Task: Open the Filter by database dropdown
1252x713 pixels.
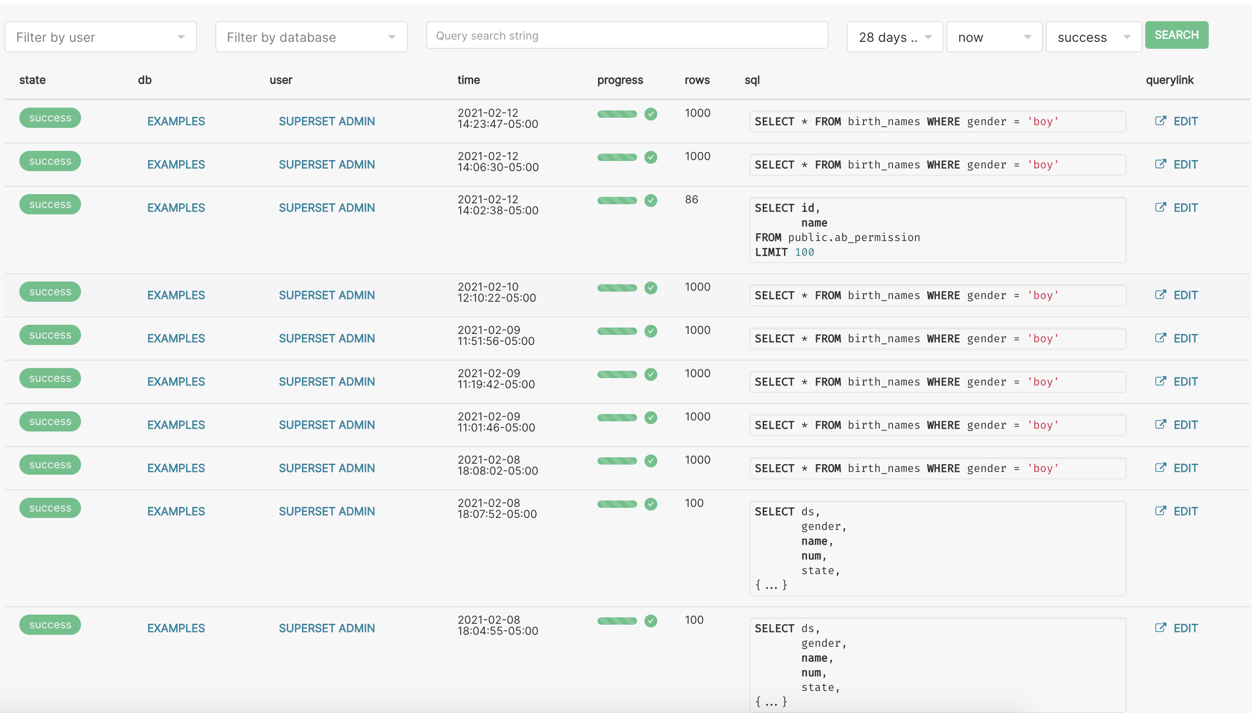Action: pyautogui.click(x=311, y=37)
